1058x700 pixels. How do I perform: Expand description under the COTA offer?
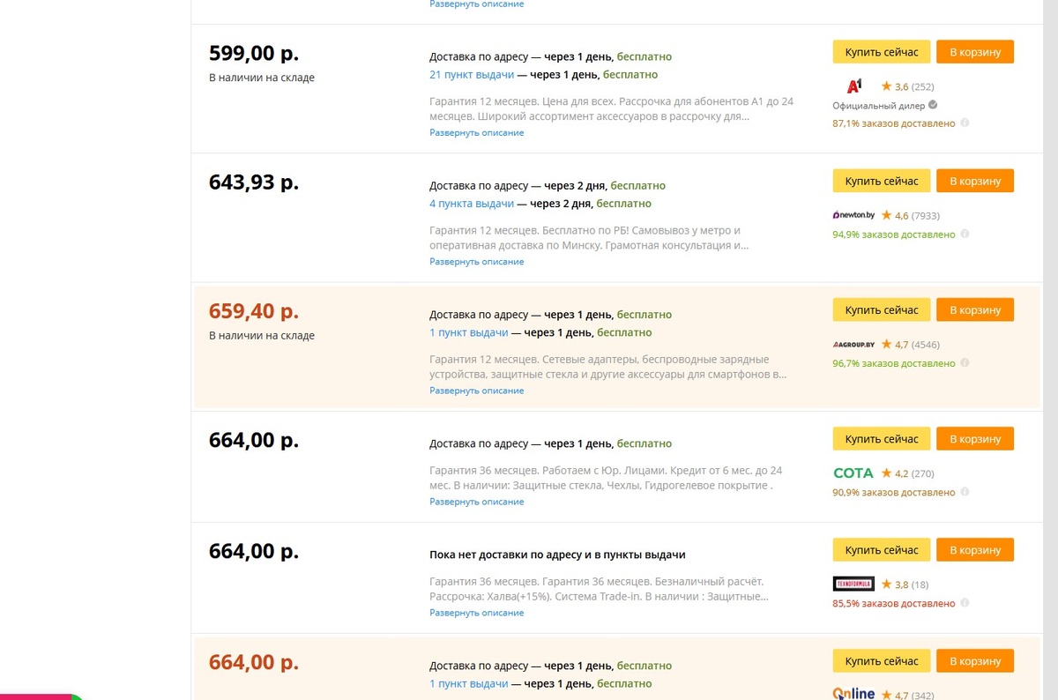click(476, 502)
